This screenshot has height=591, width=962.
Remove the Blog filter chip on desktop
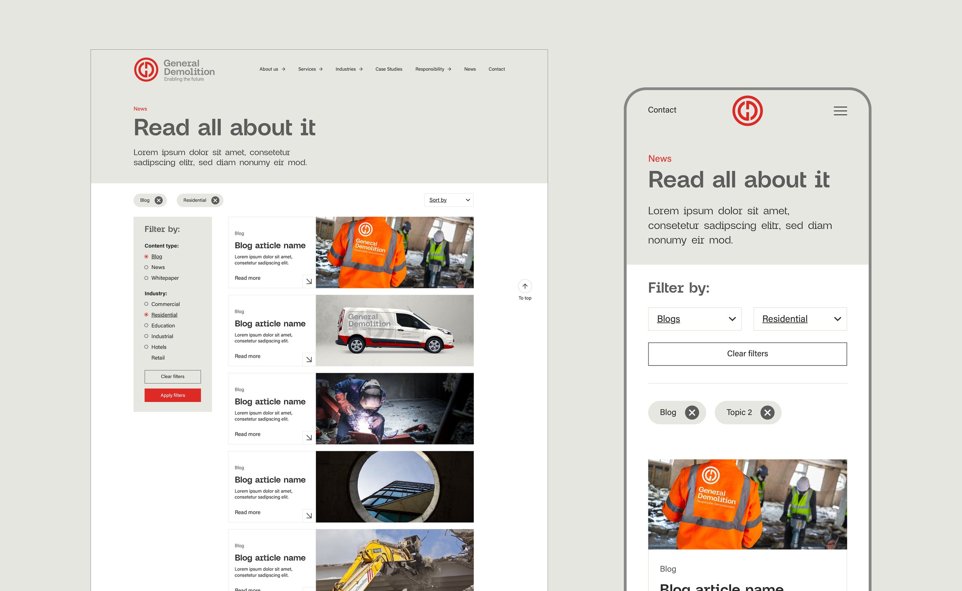[x=158, y=200]
